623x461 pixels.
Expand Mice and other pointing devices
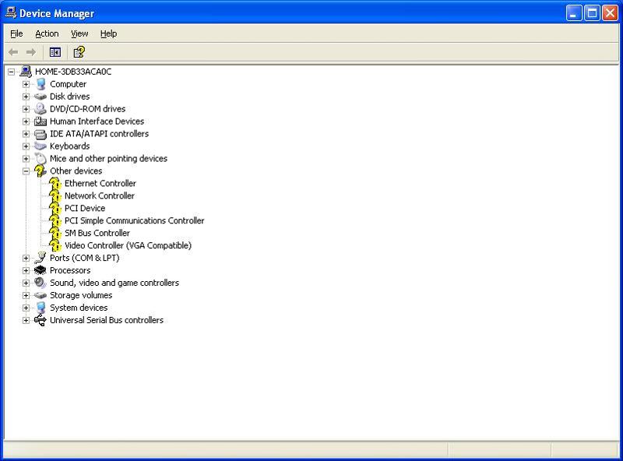pyautogui.click(x=26, y=159)
